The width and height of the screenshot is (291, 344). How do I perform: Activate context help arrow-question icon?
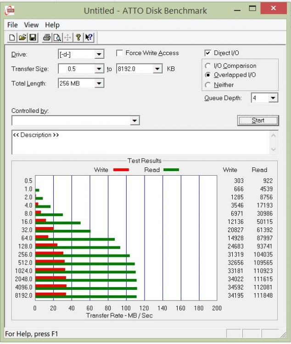(89, 38)
